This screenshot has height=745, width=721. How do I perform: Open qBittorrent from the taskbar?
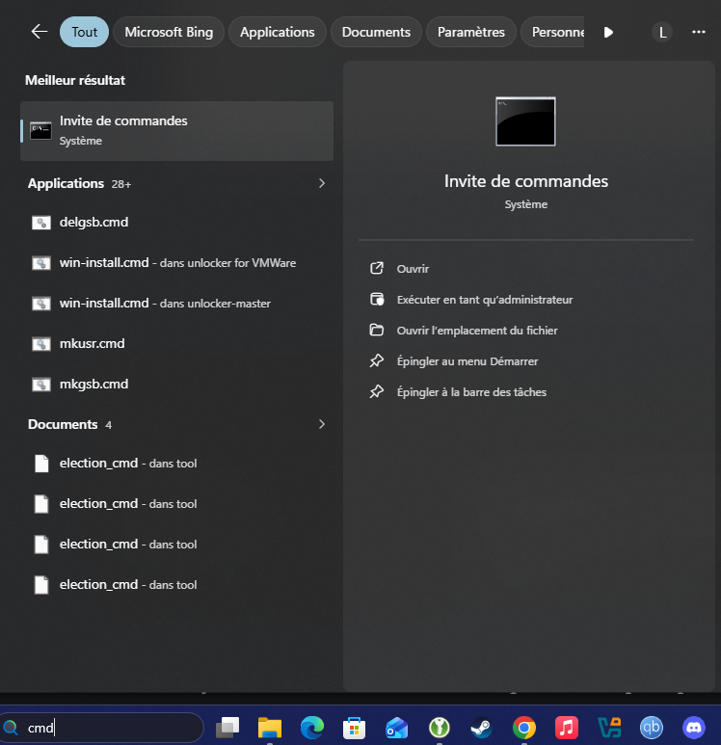[652, 727]
